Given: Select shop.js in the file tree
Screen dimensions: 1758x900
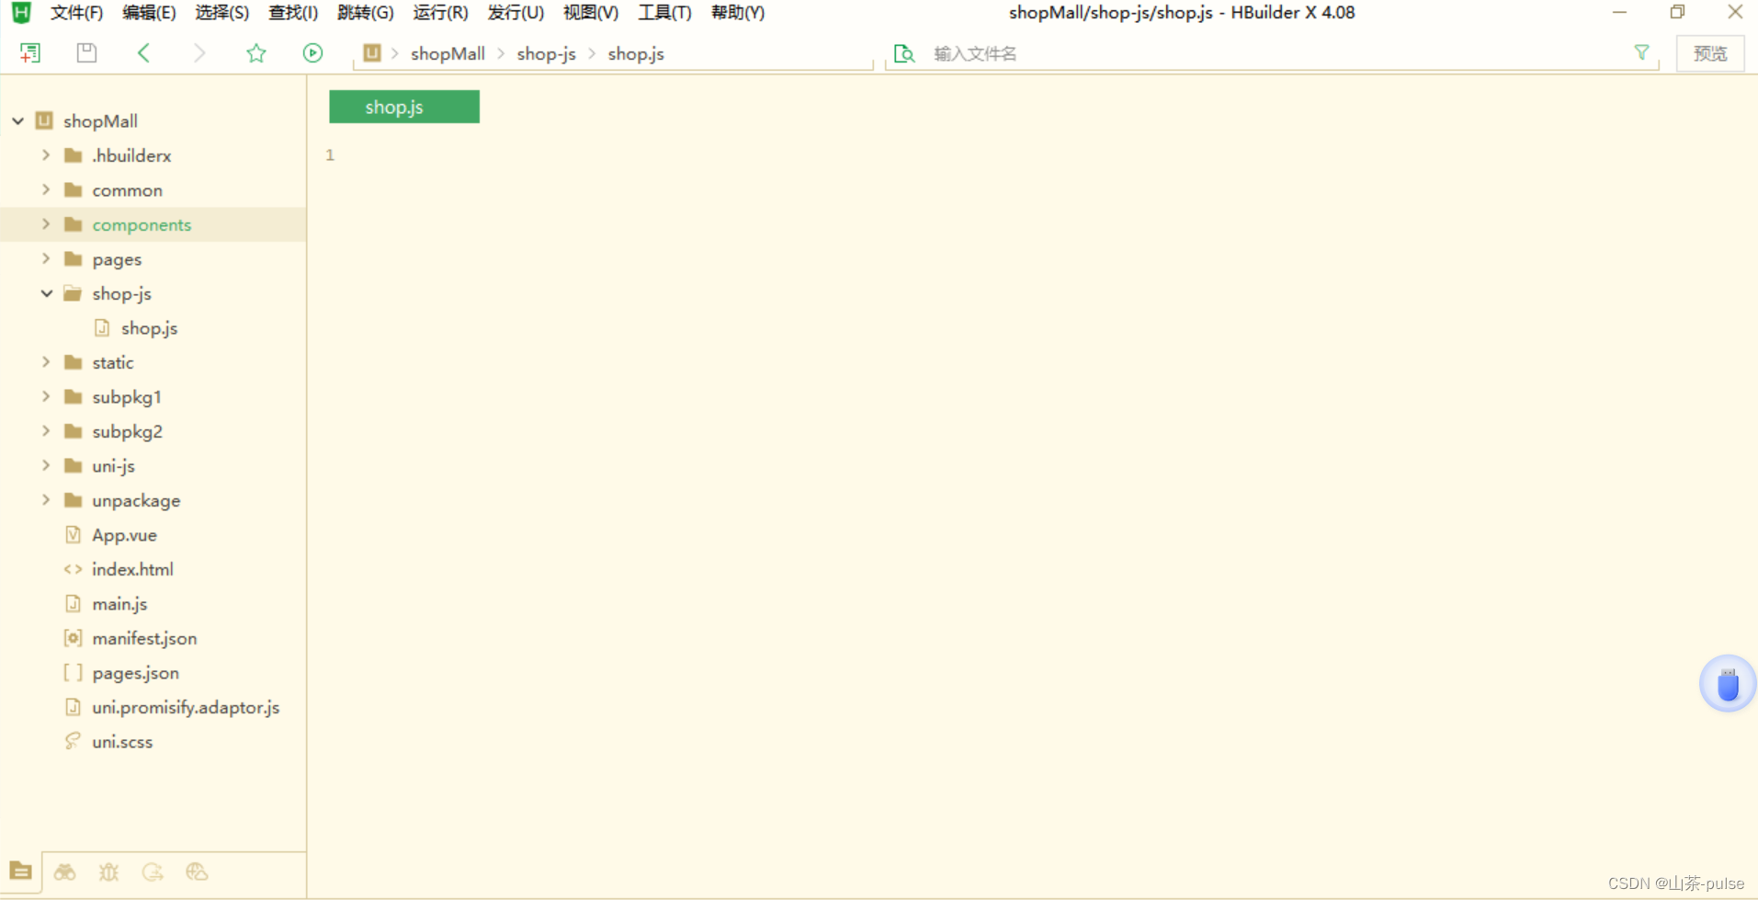Looking at the screenshot, I should 150,327.
